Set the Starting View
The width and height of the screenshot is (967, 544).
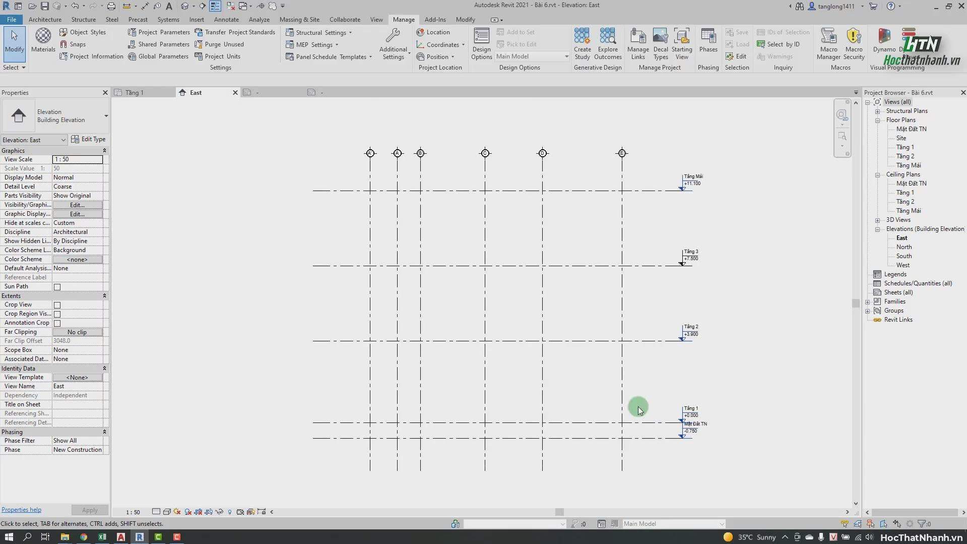pos(682,44)
